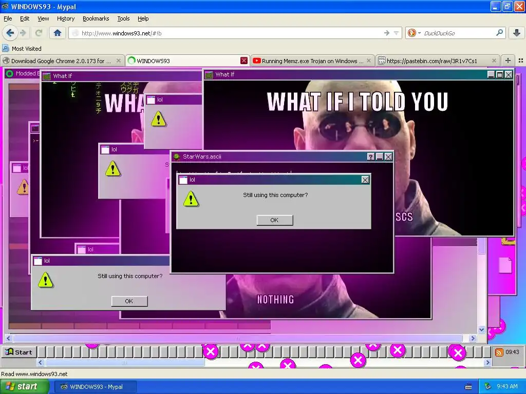Image resolution: width=526 pixels, height=394 pixels.
Task: Click the left What If window icon
Action: click(x=47, y=76)
